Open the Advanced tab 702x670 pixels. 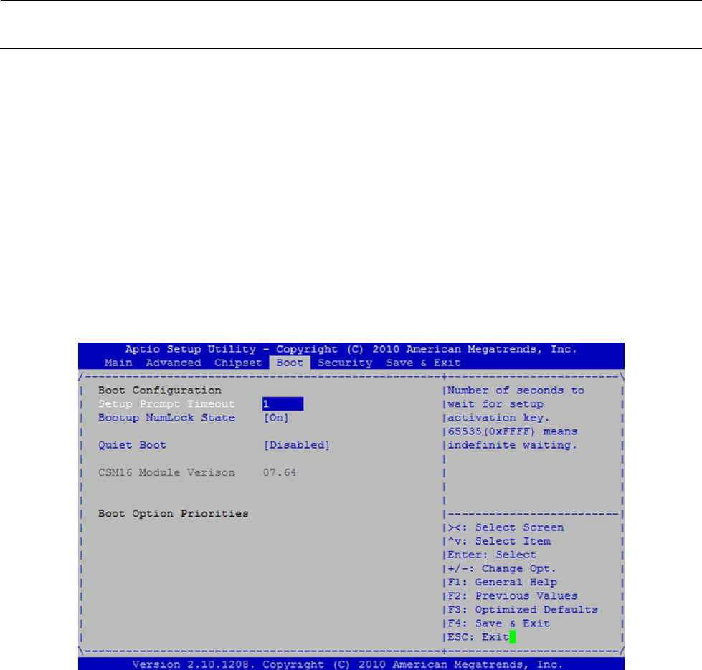[x=174, y=363]
